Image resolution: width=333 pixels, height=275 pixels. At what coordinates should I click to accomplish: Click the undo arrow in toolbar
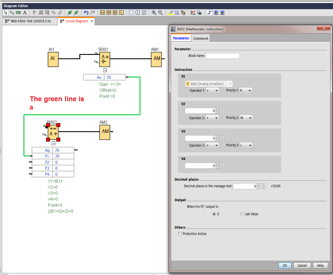86,13
